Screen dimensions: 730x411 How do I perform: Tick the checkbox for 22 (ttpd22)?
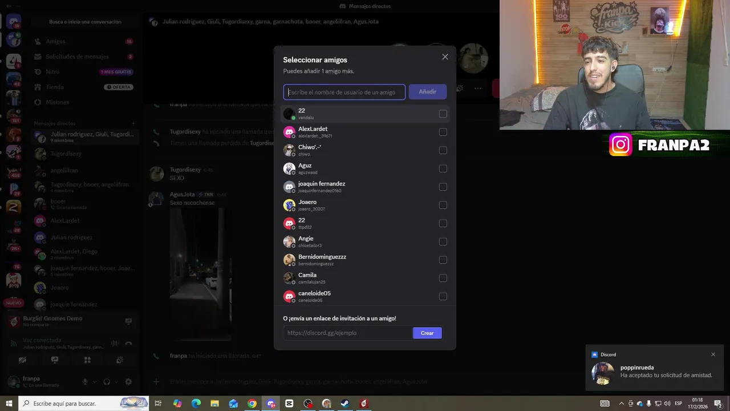443,224
